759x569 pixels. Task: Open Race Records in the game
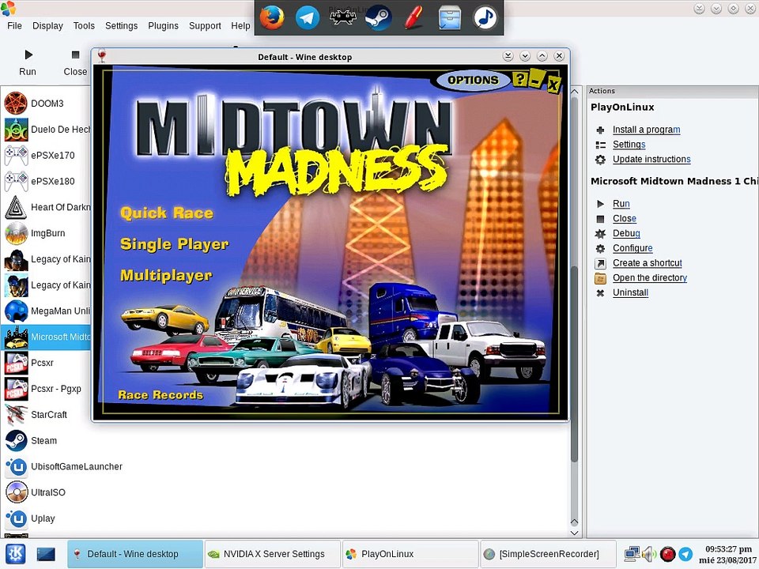click(160, 395)
